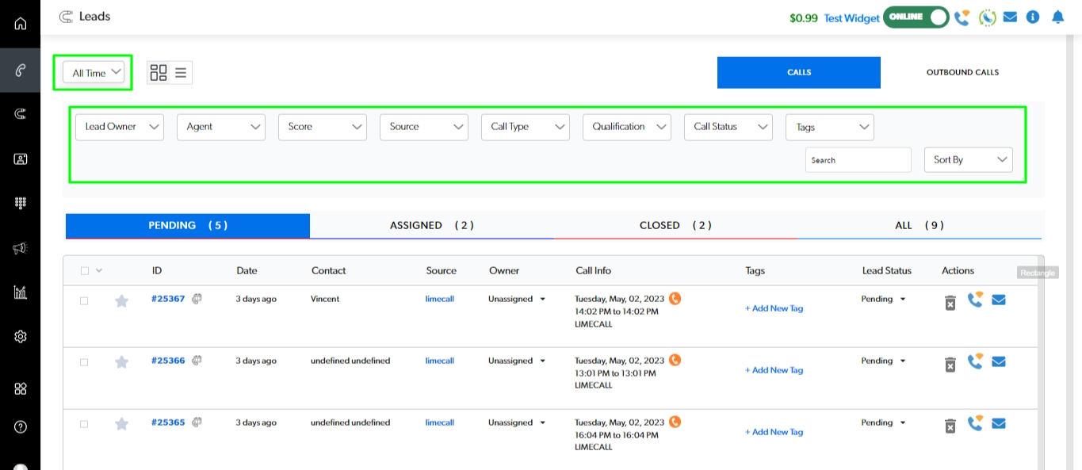Switch to list view layout icon
The height and width of the screenshot is (470, 1082).
pyautogui.click(x=181, y=73)
